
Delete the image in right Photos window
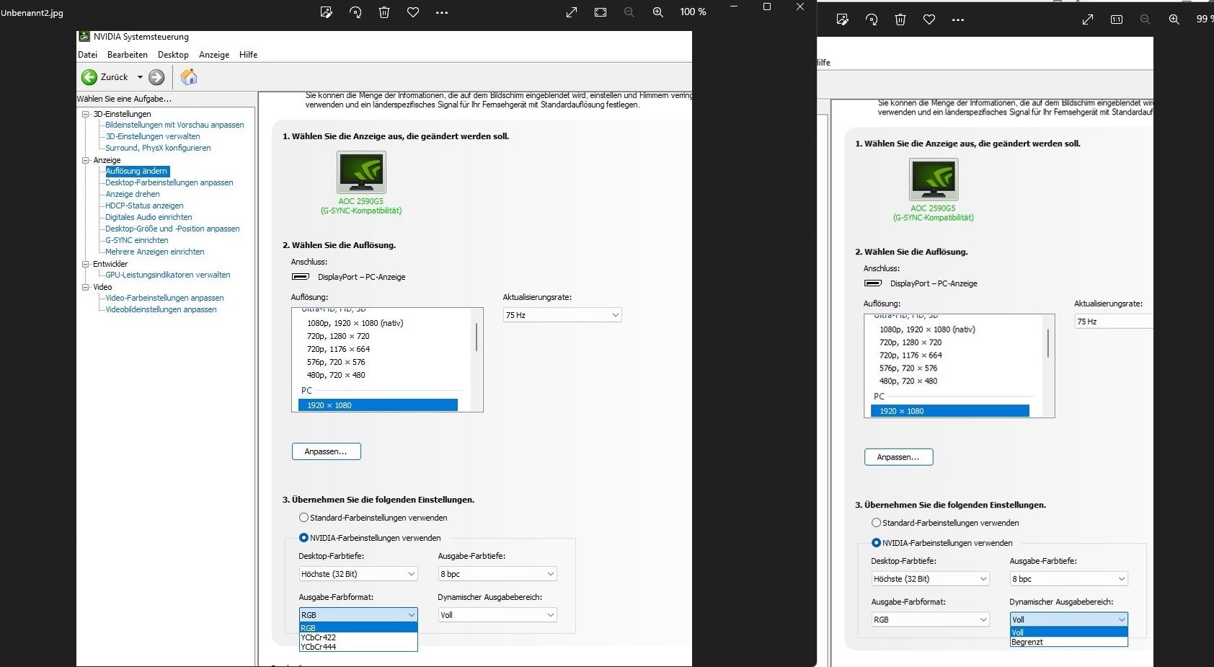tap(900, 19)
